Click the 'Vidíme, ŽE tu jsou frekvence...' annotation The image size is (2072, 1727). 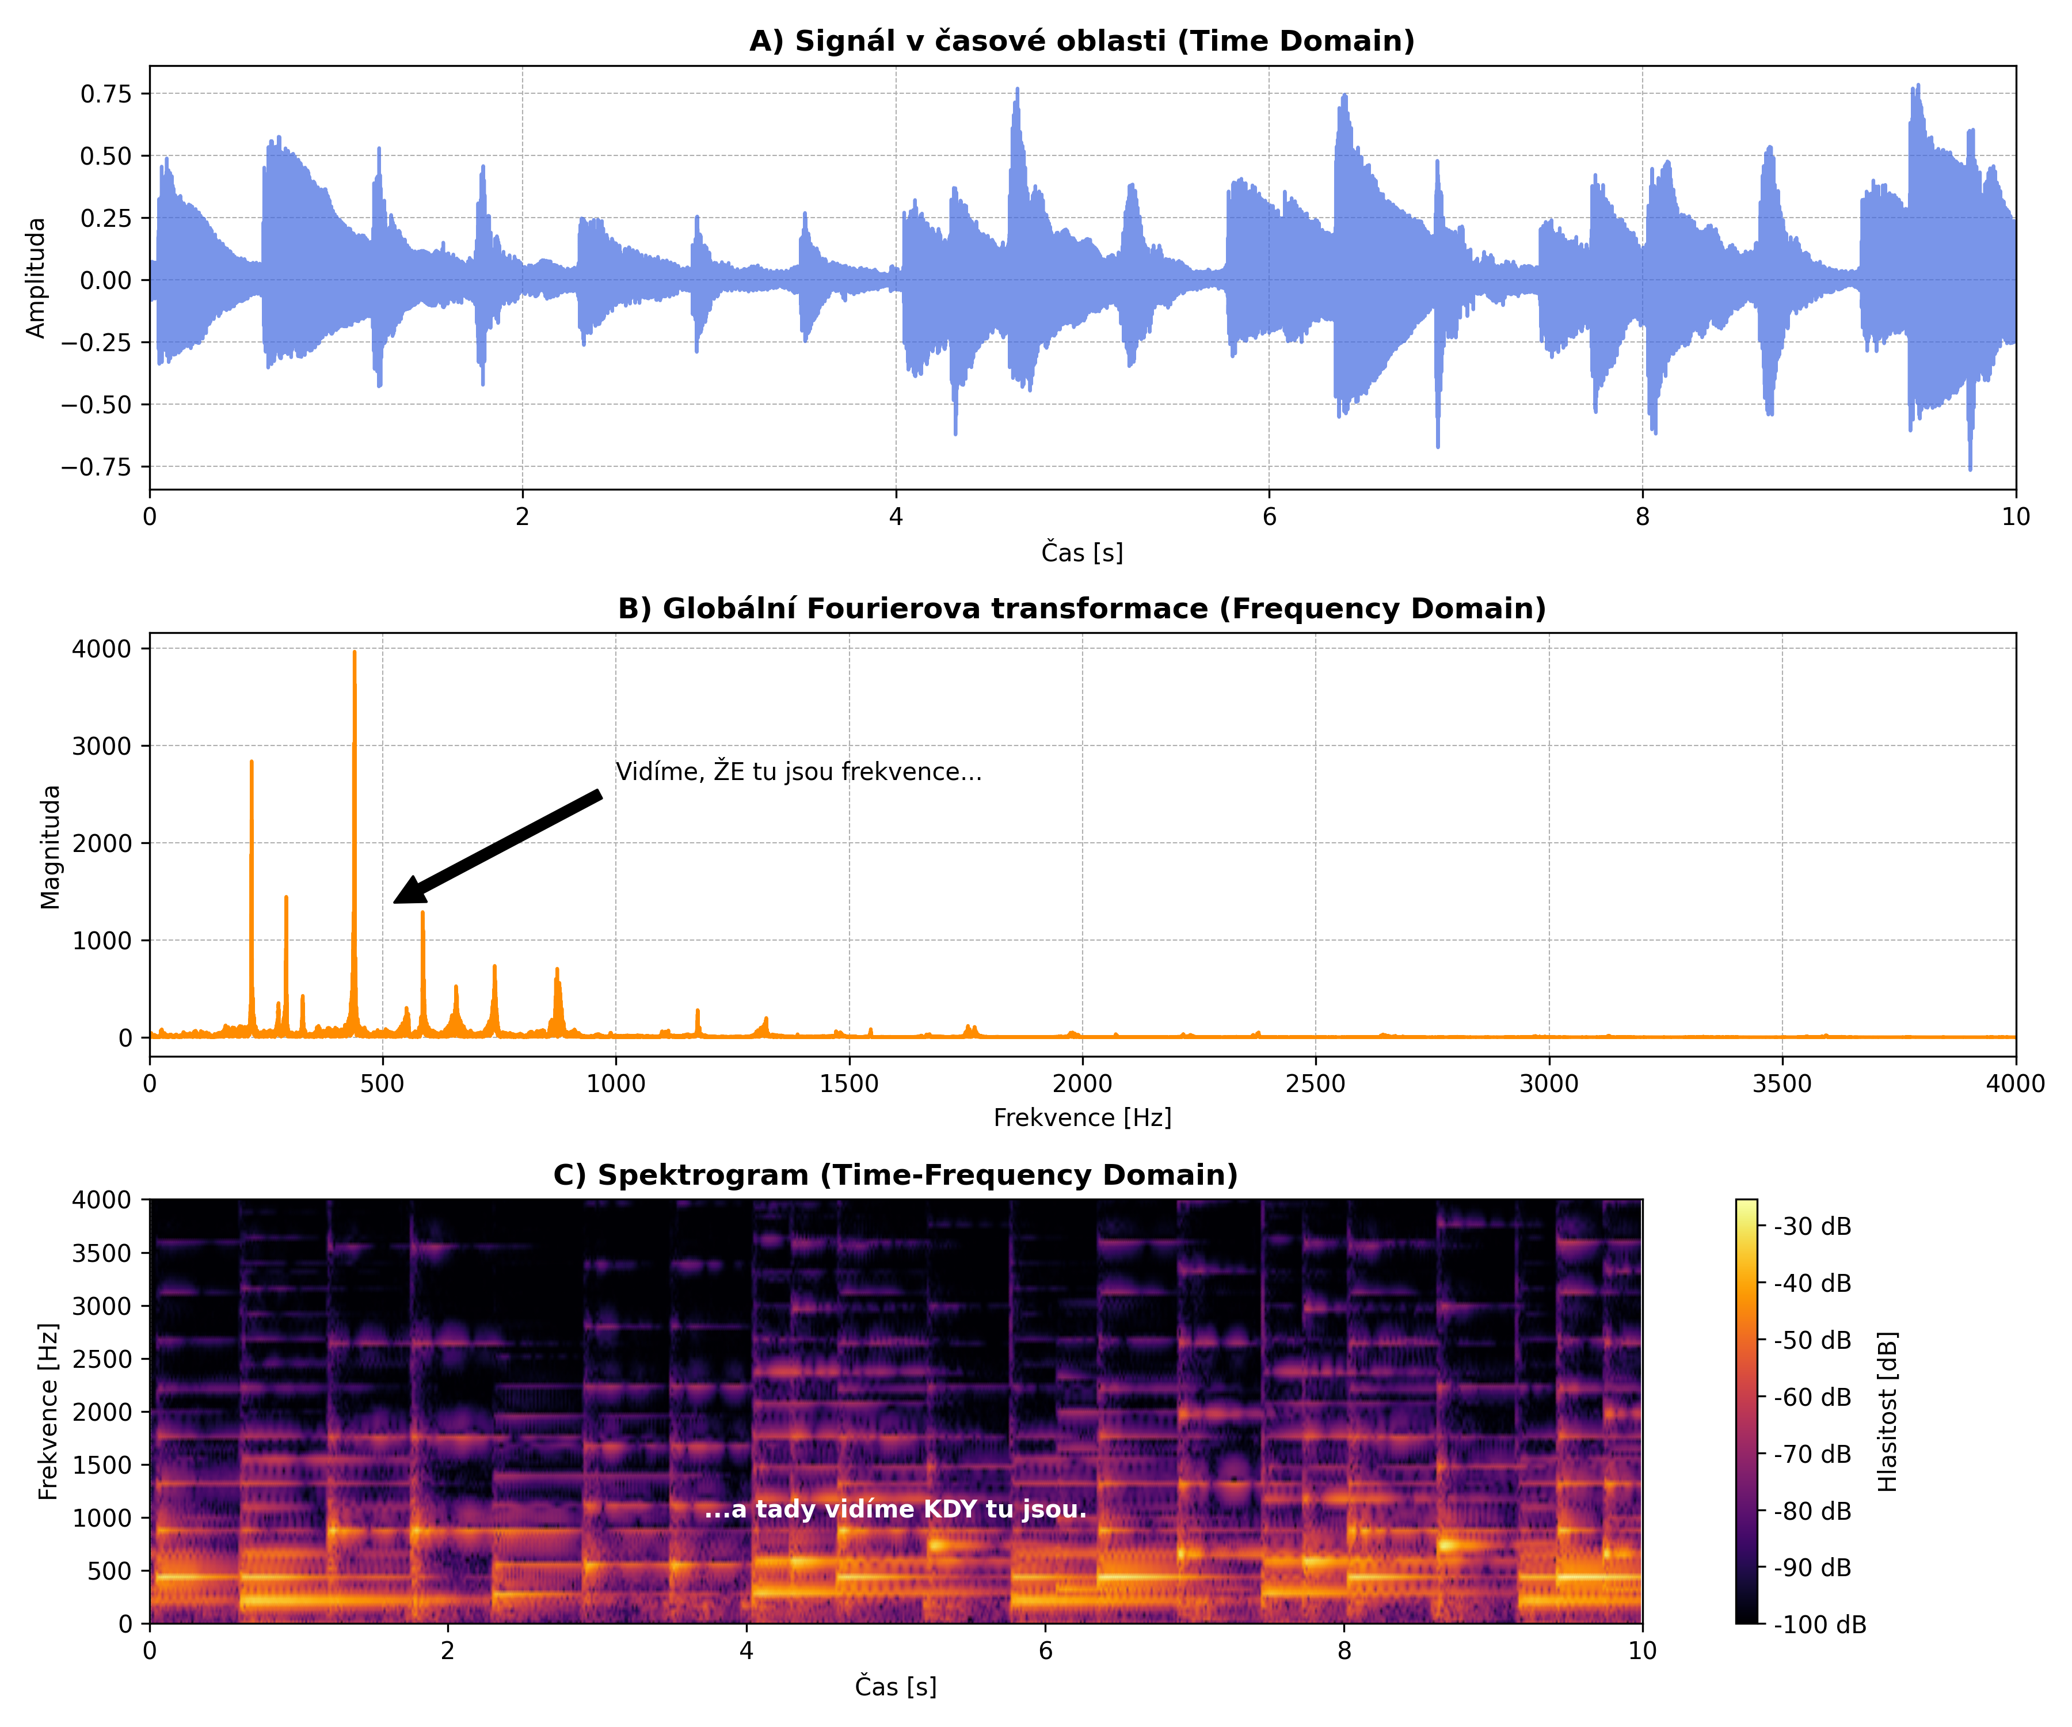click(798, 772)
